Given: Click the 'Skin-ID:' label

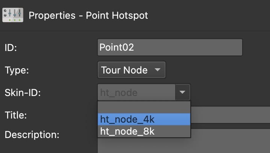Looking at the screenshot, I should click(23, 92).
